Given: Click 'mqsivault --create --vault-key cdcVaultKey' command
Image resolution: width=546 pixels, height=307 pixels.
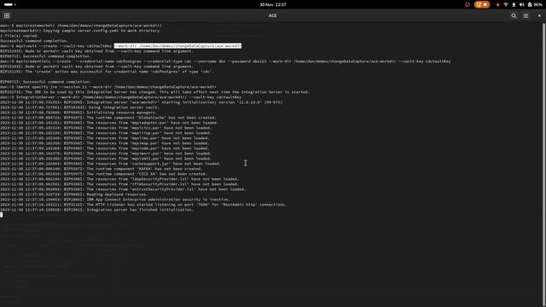Looking at the screenshot, I should pos(64,46).
